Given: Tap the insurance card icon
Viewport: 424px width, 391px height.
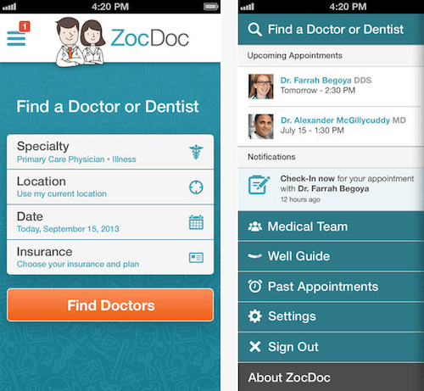Looking at the screenshot, I should click(196, 258).
